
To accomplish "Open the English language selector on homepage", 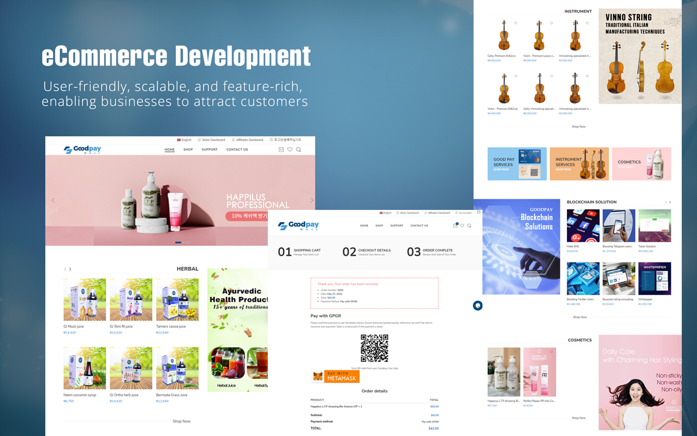I will point(184,140).
